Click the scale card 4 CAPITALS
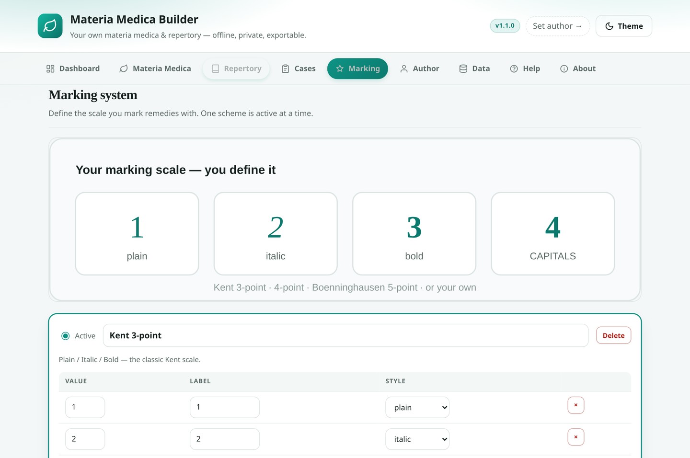The height and width of the screenshot is (458, 690). pyautogui.click(x=553, y=234)
